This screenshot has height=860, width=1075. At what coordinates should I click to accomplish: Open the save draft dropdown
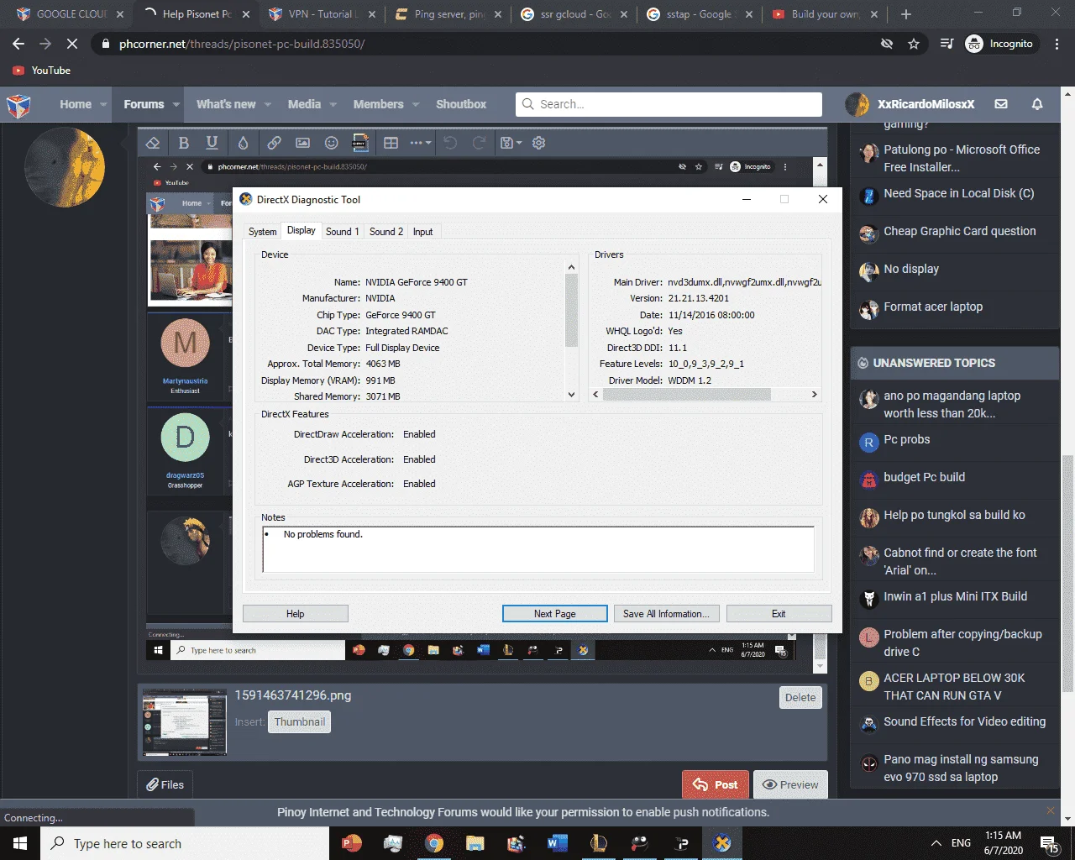[x=511, y=143]
